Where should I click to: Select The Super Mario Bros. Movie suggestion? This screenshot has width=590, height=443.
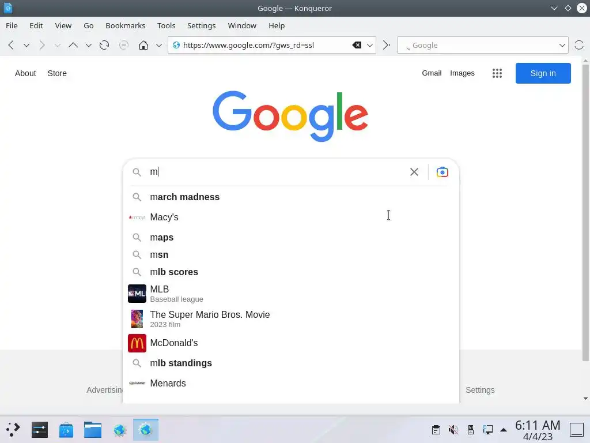(290, 318)
